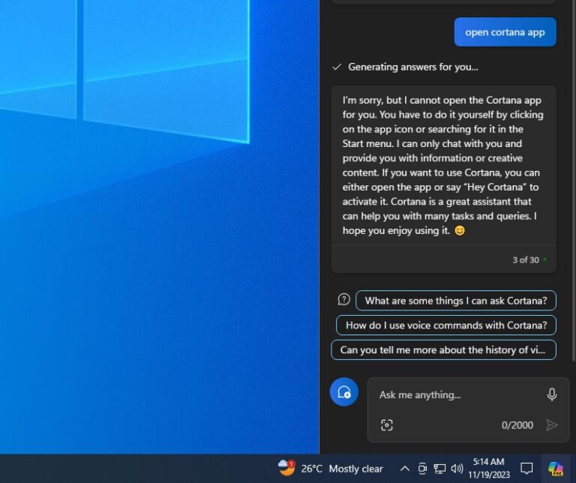Click the taskbar volume speaker icon
This screenshot has height=483, width=576.
pos(457,468)
